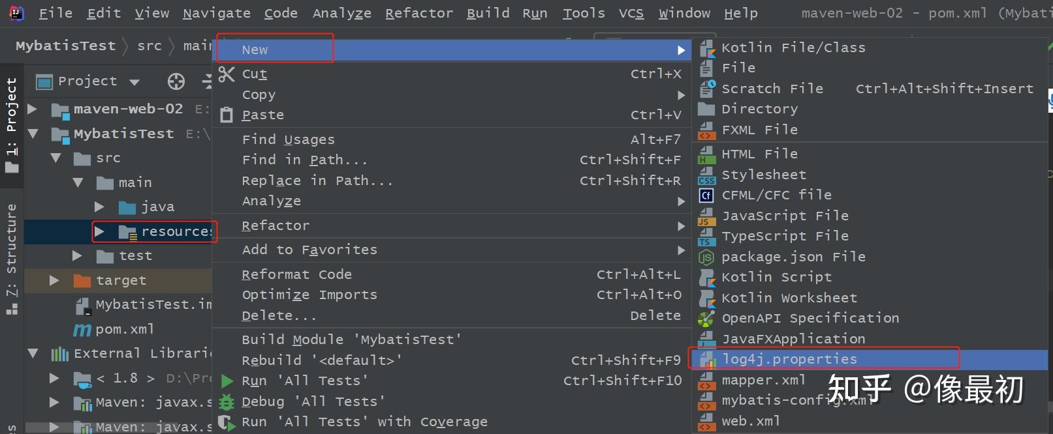Screen dimensions: 1053x434
Task: Click the OpenAPI Specification icon
Action: [706, 319]
